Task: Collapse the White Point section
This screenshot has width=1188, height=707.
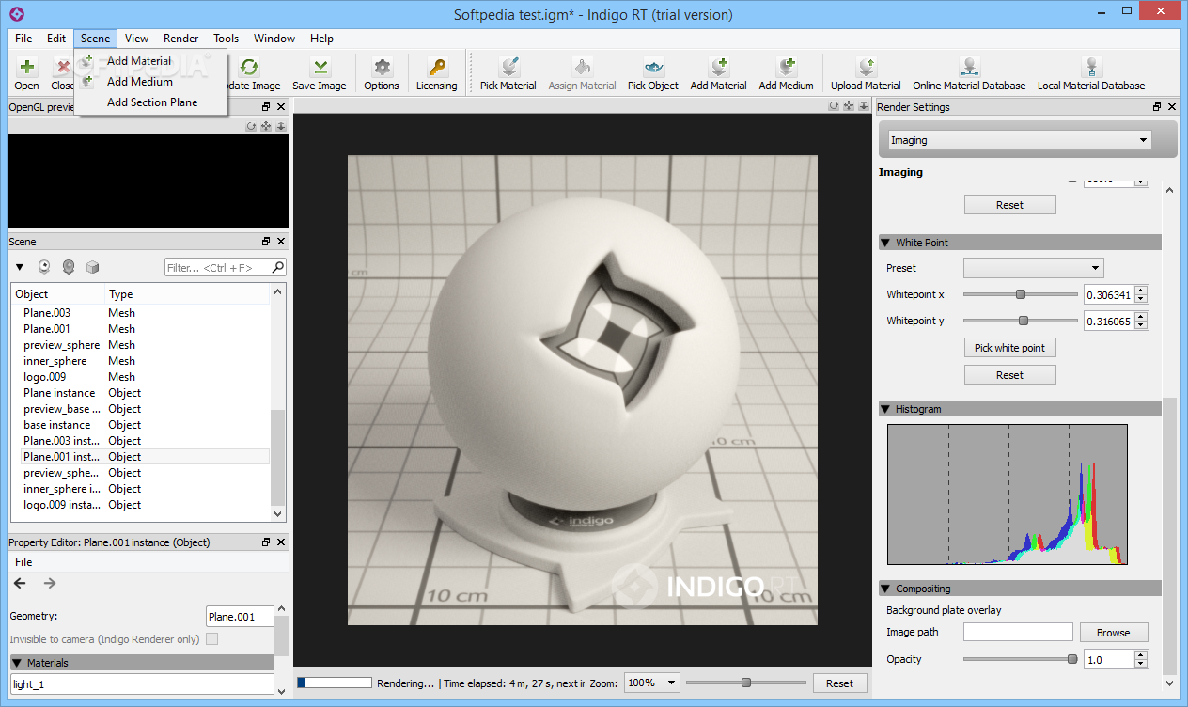Action: point(885,243)
